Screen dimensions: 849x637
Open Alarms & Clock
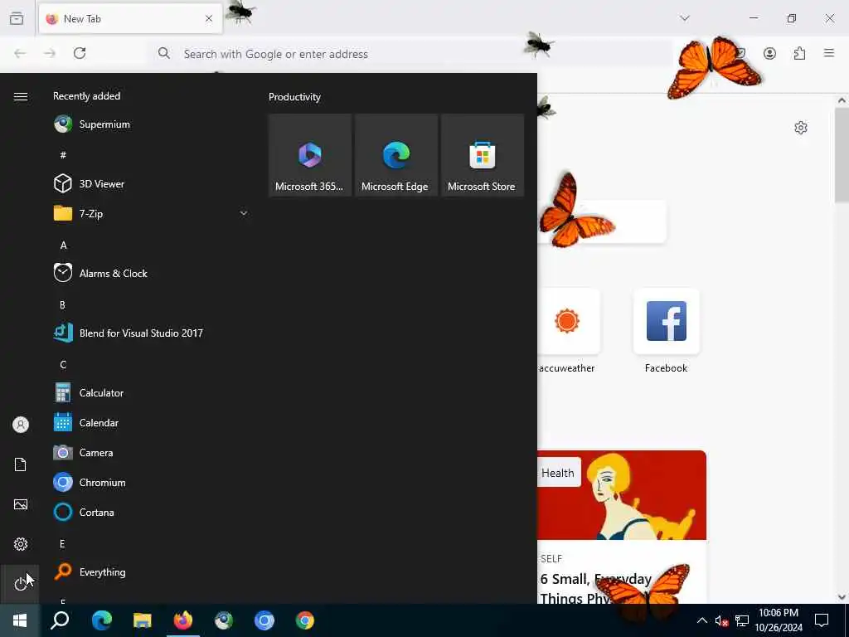[151, 273]
